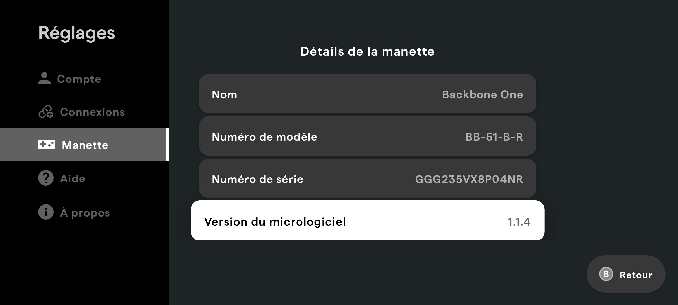Screen dimensions: 678x305
Task: Tap the Retour back button
Action: [626, 274]
